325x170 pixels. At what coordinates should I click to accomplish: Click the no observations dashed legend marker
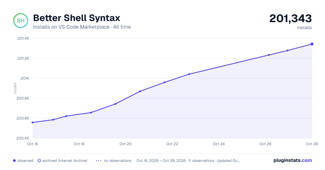(x=99, y=161)
